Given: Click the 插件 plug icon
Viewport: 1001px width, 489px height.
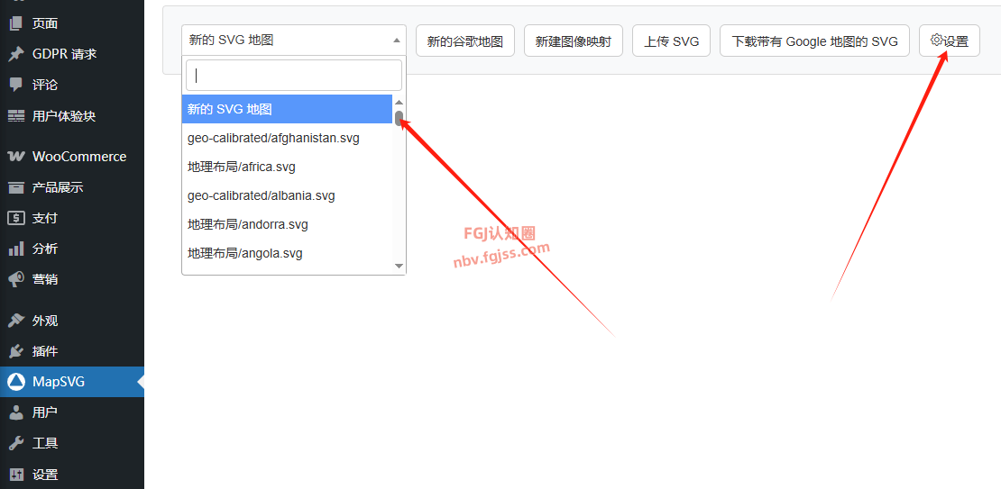Looking at the screenshot, I should coord(16,351).
